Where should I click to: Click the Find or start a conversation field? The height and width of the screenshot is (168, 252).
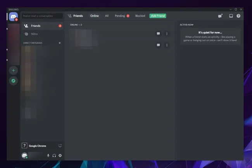(x=42, y=16)
